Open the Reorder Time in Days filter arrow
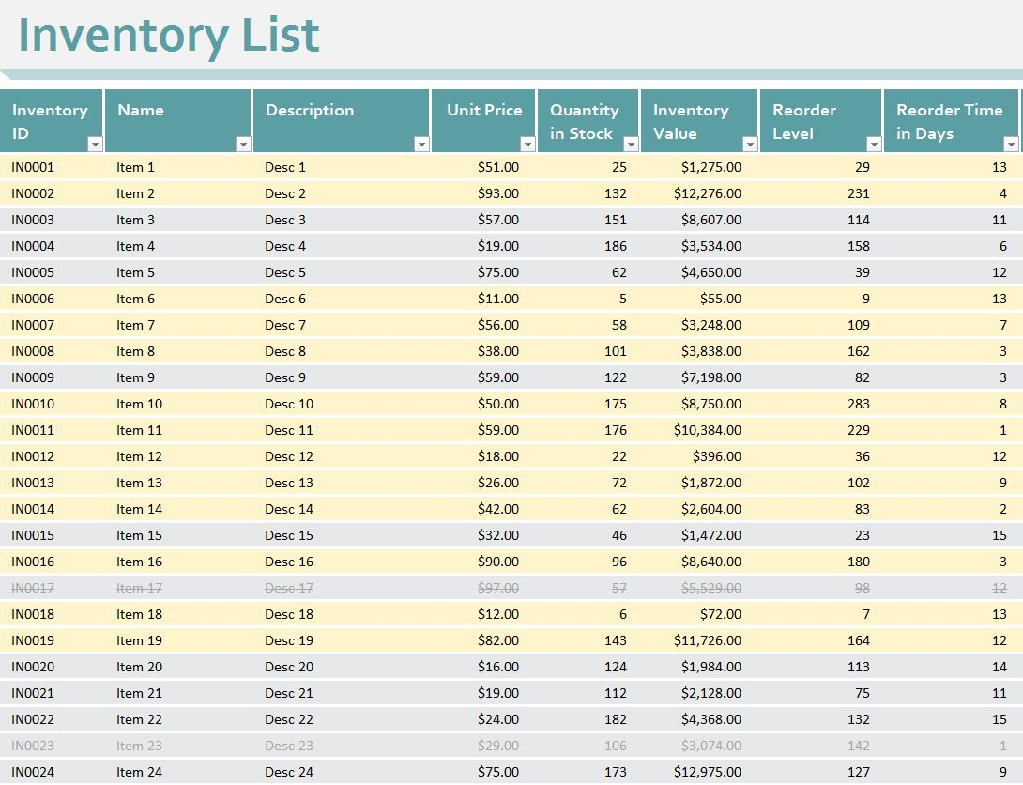Screen dimensions: 1023x785 point(1012,145)
